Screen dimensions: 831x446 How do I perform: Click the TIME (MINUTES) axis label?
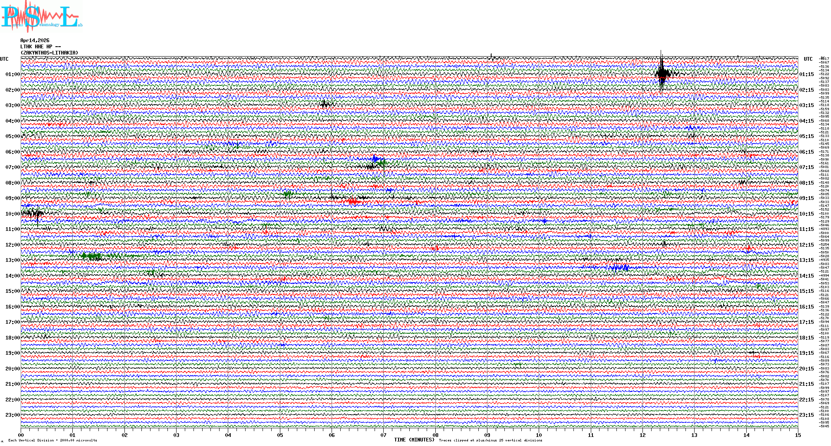pos(414,440)
